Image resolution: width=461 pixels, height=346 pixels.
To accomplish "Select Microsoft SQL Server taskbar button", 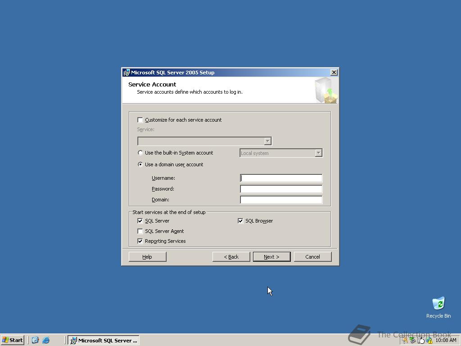I will [x=104, y=341].
